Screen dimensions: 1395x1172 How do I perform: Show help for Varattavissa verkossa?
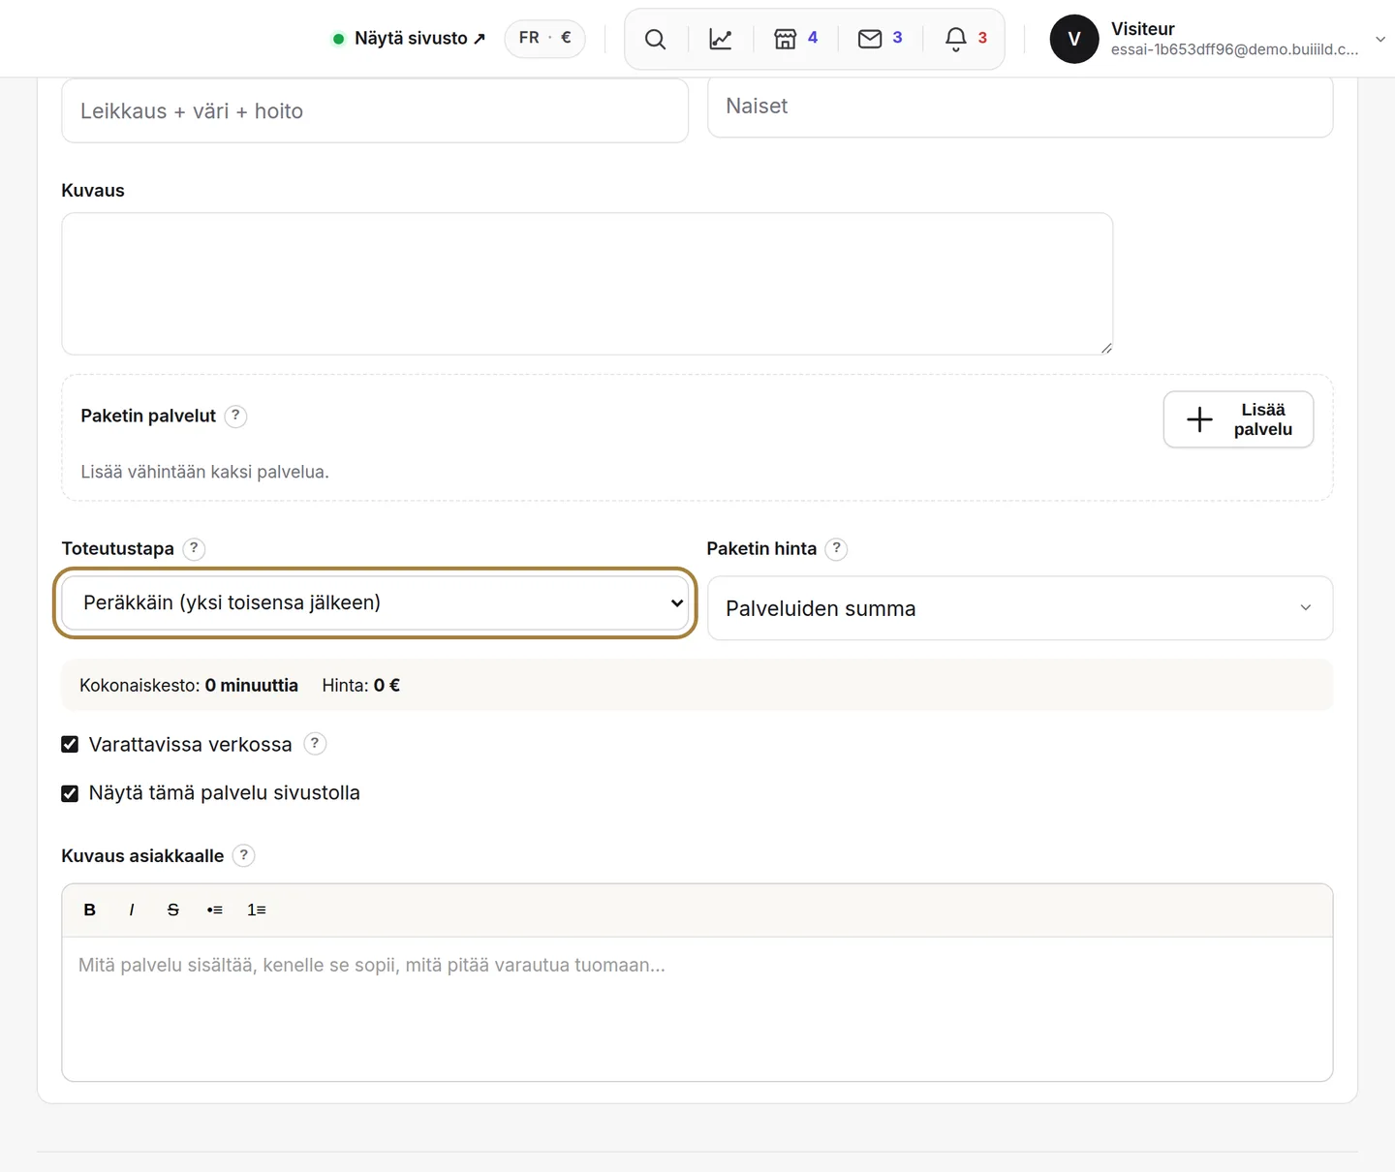click(x=315, y=744)
